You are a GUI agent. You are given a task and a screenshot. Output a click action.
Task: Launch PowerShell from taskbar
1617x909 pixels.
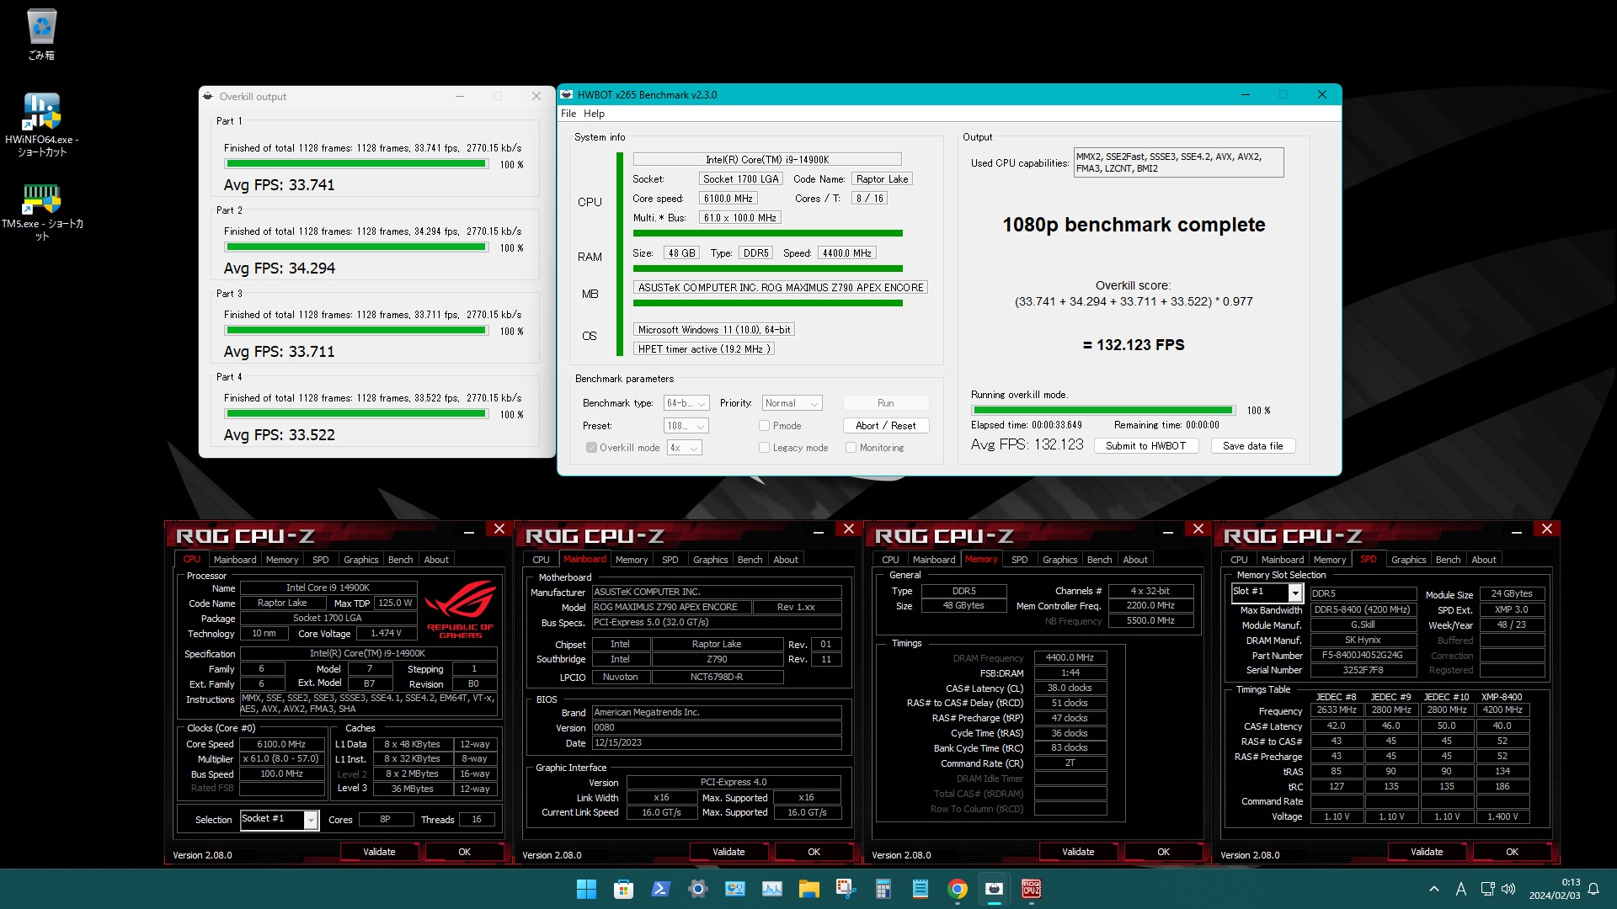click(x=660, y=889)
